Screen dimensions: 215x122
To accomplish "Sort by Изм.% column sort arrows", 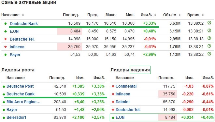I will tap(155, 15).
